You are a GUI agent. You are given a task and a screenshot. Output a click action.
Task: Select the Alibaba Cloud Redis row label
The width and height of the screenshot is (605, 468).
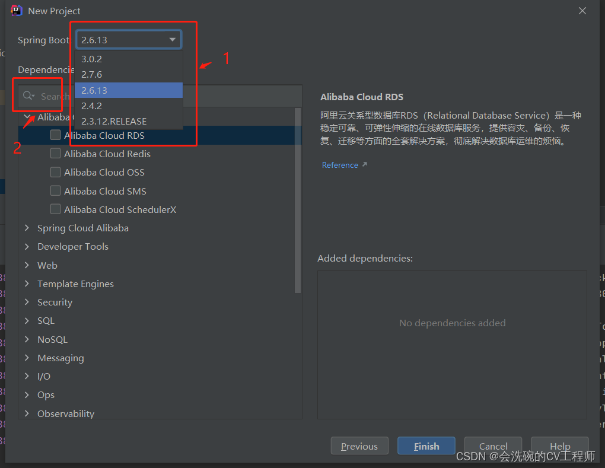coord(107,154)
